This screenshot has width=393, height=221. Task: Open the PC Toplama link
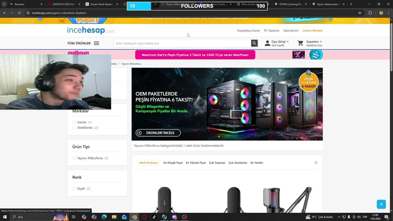272,31
